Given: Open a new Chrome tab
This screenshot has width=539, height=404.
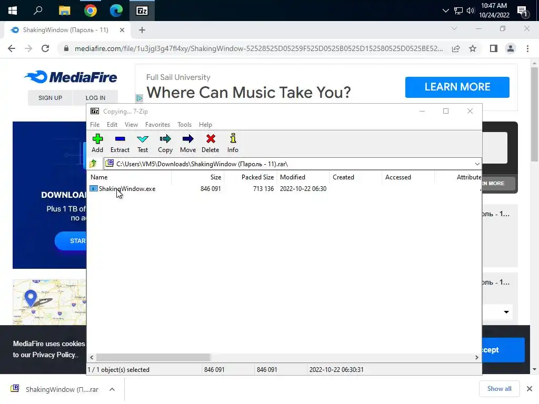Looking at the screenshot, I should [142, 30].
